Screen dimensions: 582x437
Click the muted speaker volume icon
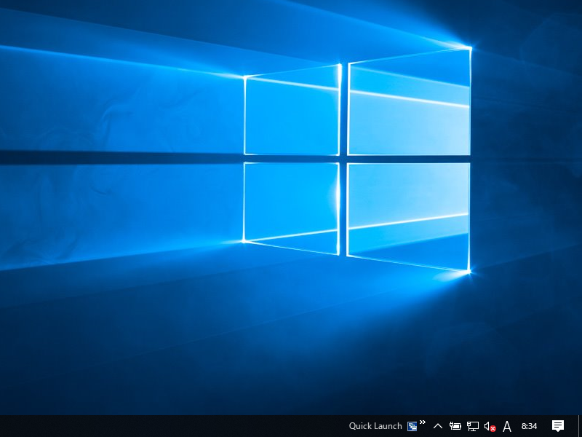coord(490,426)
